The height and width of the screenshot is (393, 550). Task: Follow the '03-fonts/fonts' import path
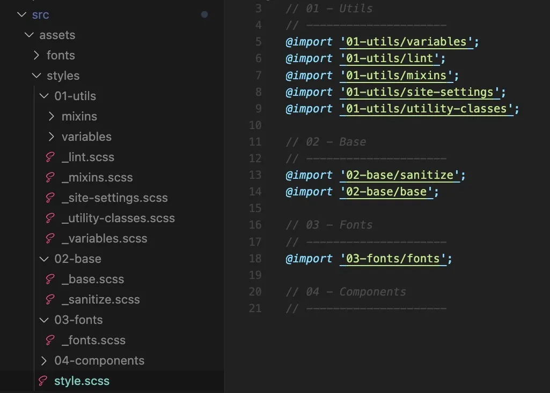coord(393,259)
